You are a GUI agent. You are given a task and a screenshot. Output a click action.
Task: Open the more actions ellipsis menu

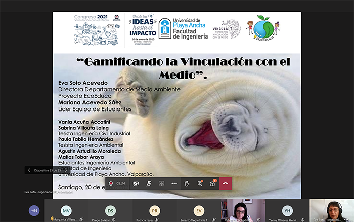pyautogui.click(x=174, y=183)
